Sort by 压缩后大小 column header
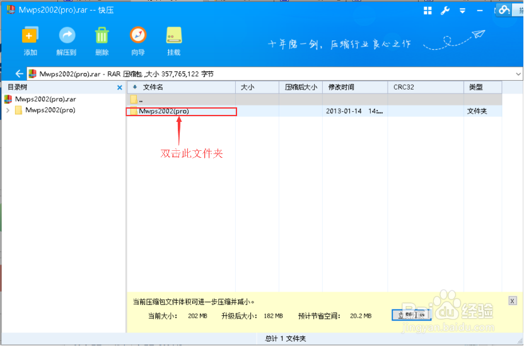Image resolution: width=524 pixels, height=346 pixels. [x=301, y=87]
